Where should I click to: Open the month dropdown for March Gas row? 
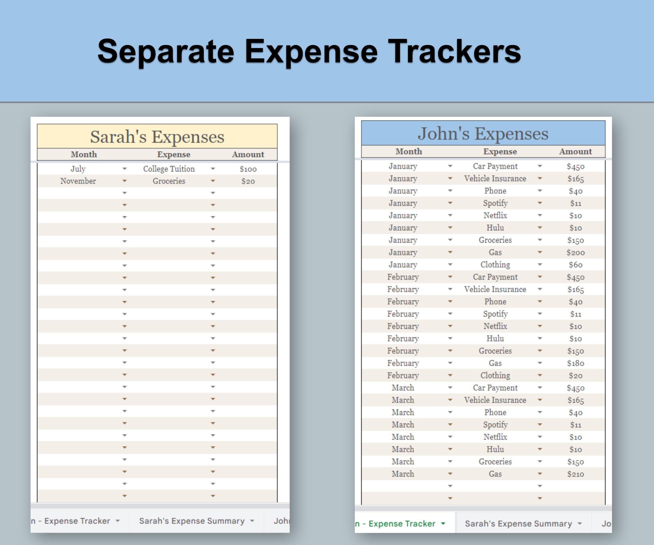click(x=451, y=474)
